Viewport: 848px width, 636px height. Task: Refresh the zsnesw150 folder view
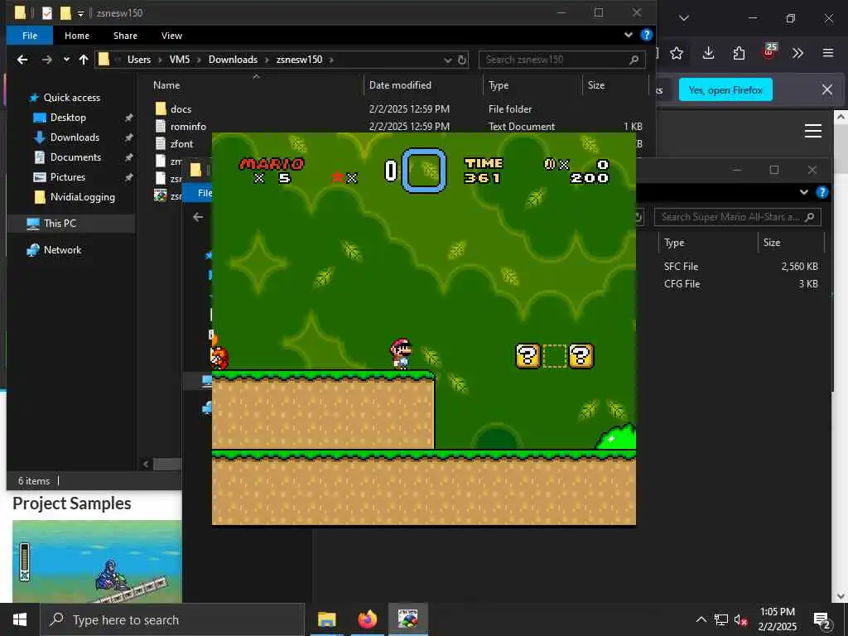pyautogui.click(x=462, y=60)
